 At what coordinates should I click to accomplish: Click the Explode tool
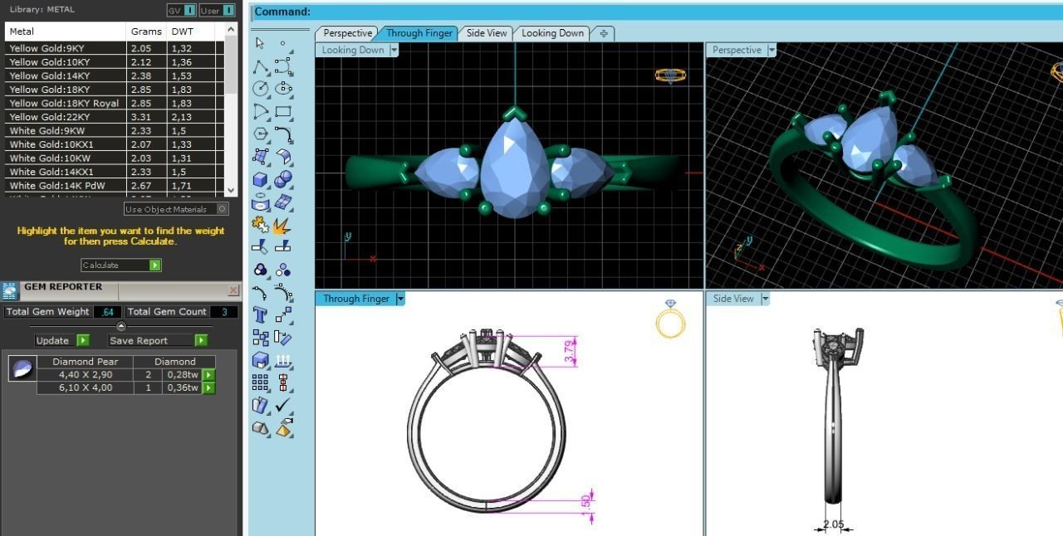click(282, 224)
